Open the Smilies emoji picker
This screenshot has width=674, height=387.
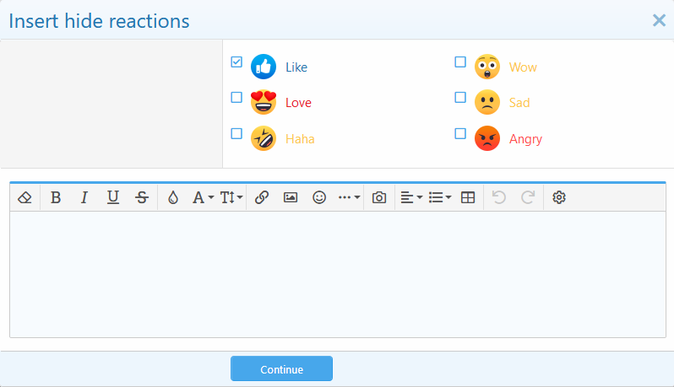[x=319, y=197]
